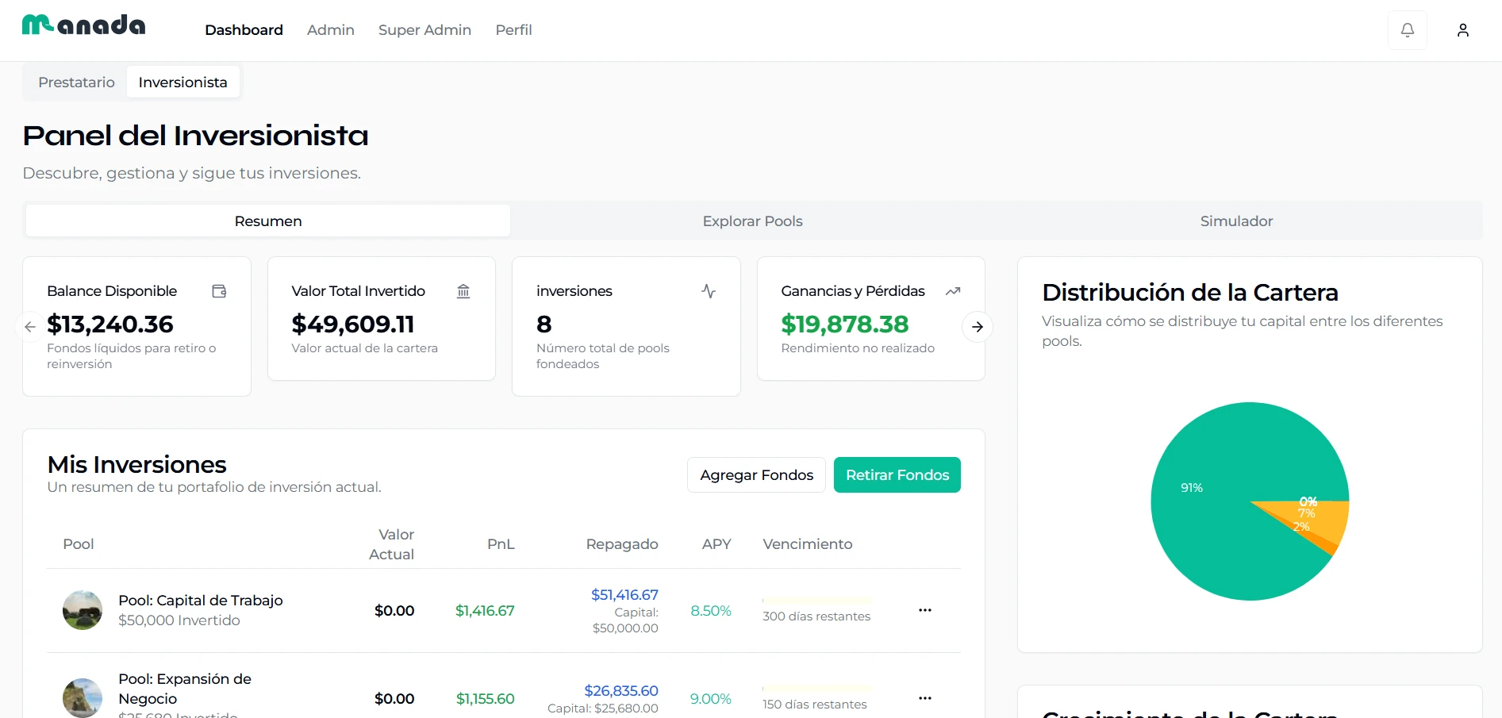The image size is (1502, 718).
Task: Click the Manada logo
Action: 83,25
